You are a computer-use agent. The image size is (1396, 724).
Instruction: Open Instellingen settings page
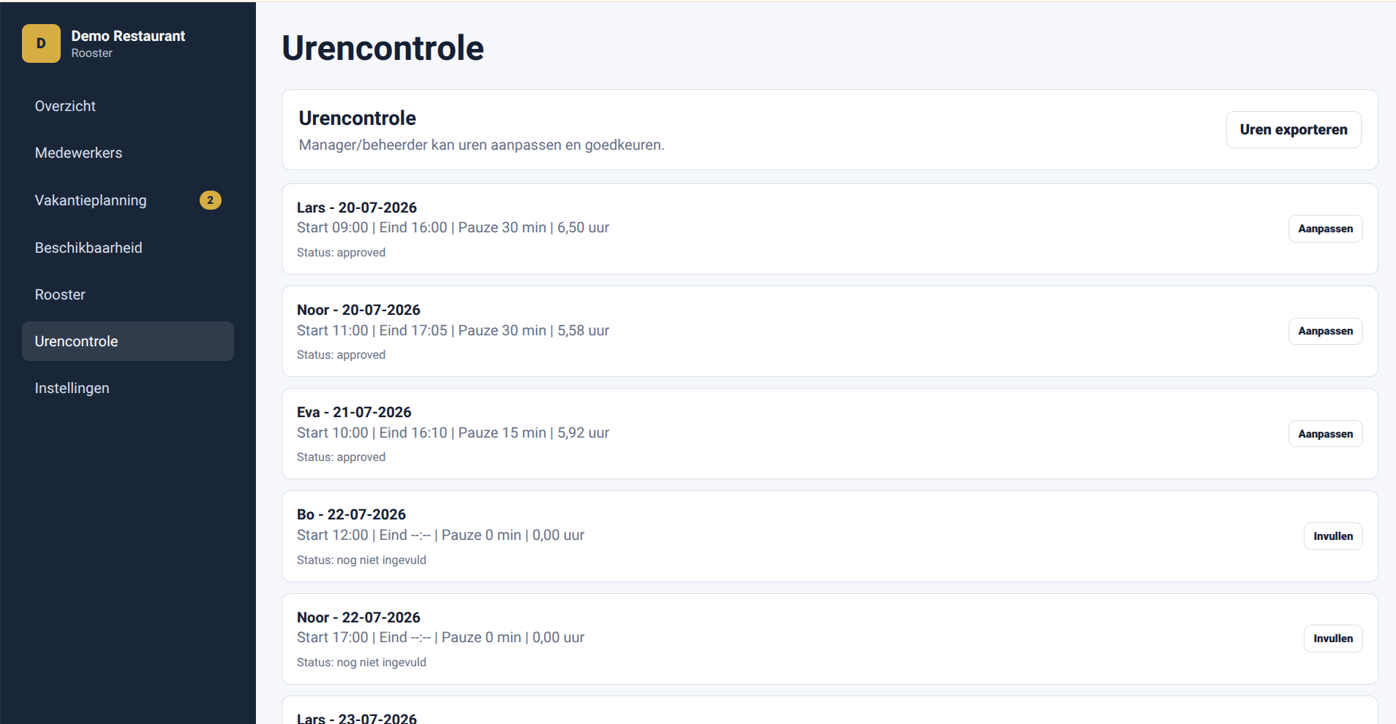point(128,388)
